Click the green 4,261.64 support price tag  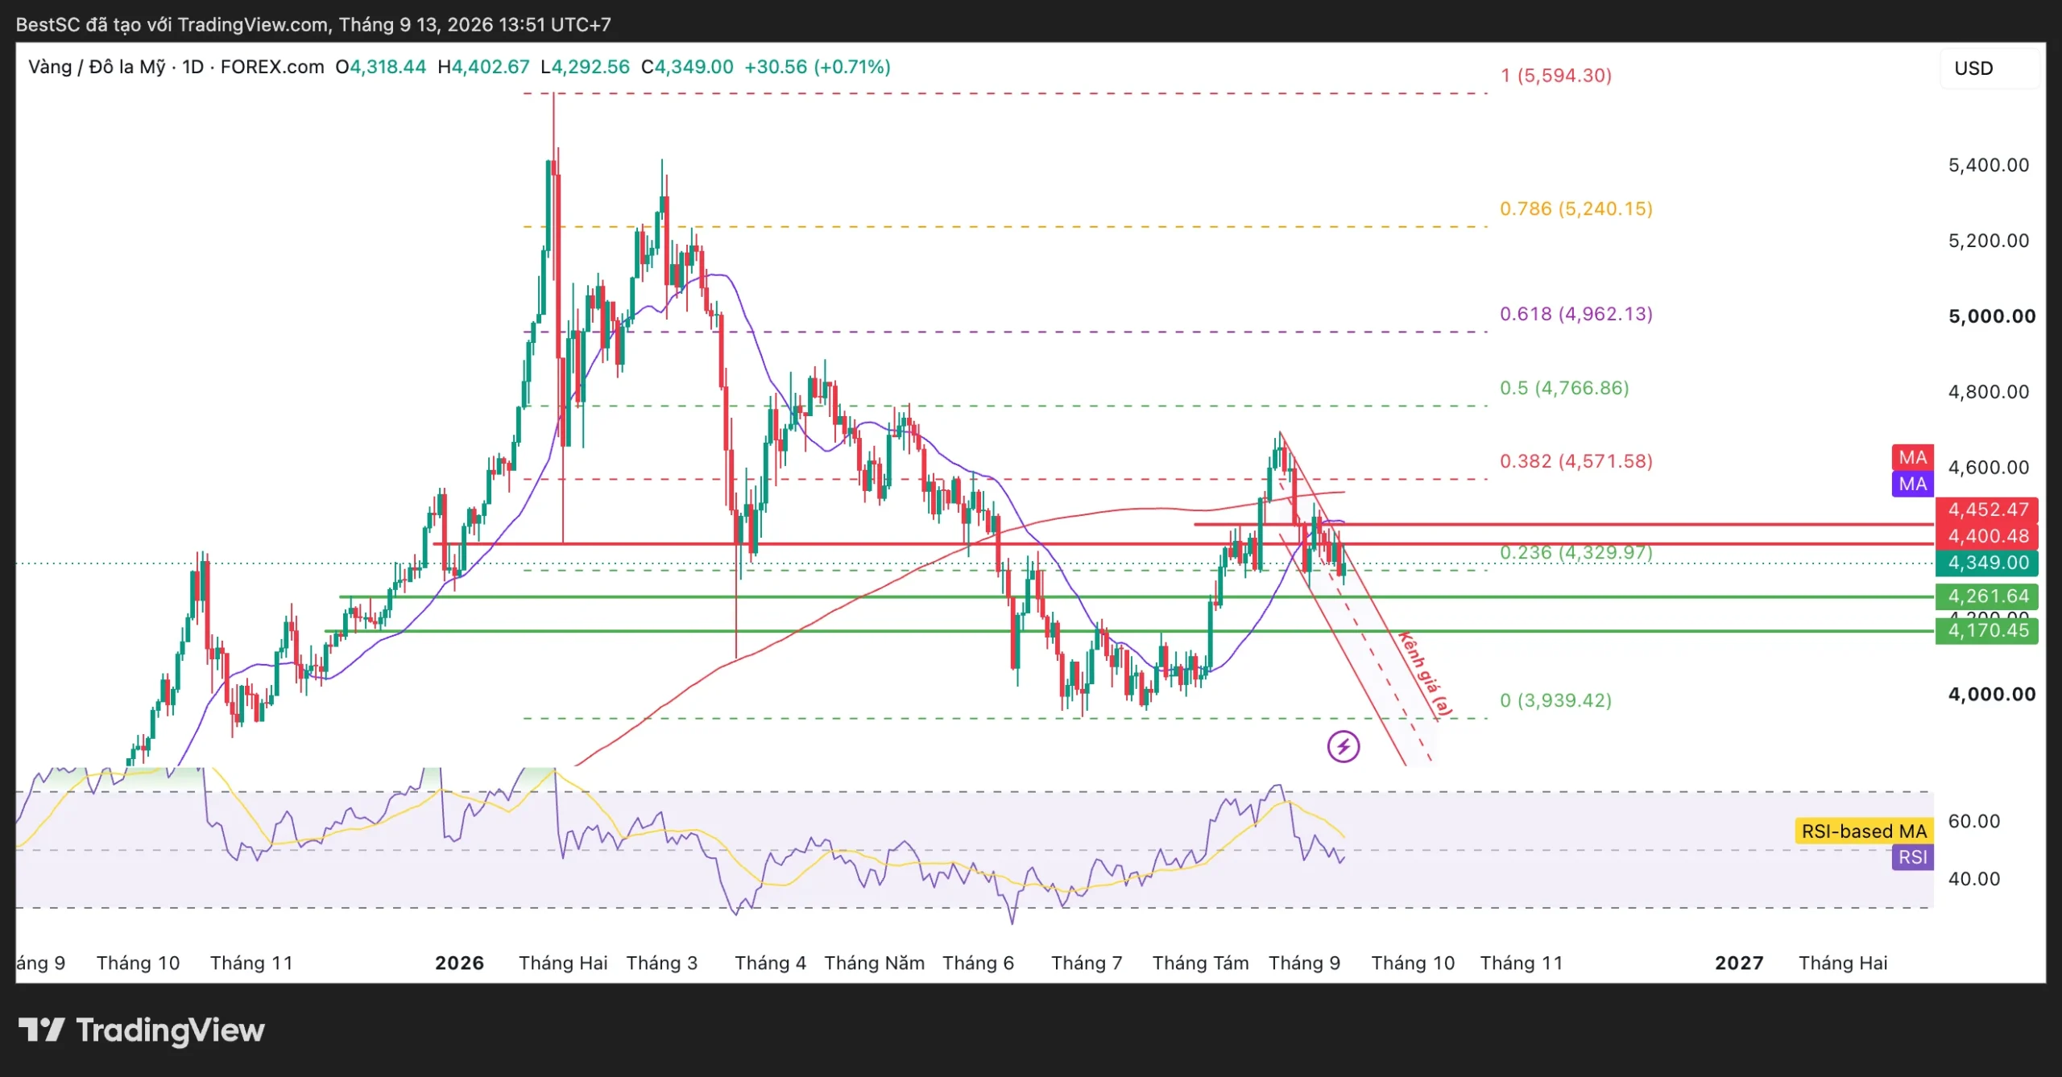[1987, 596]
